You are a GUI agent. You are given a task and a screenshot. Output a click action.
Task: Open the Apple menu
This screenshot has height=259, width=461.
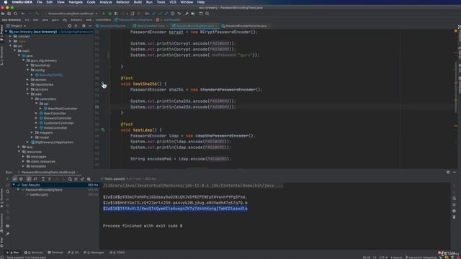pyautogui.click(x=6, y=2)
